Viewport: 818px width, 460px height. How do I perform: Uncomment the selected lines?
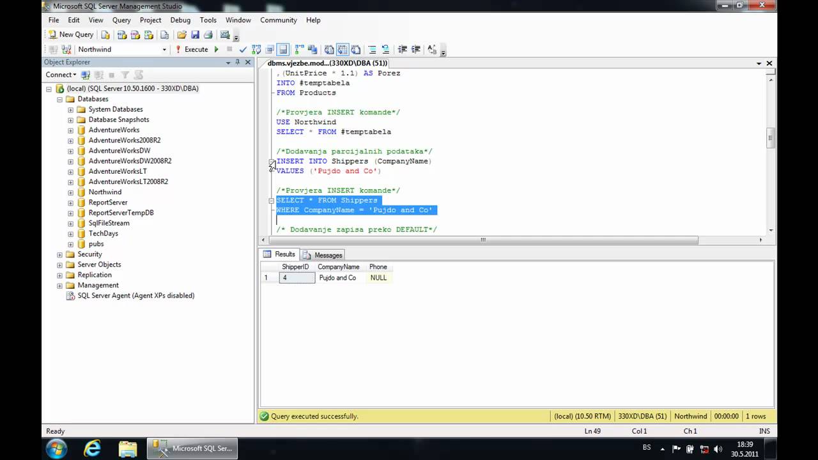386,49
